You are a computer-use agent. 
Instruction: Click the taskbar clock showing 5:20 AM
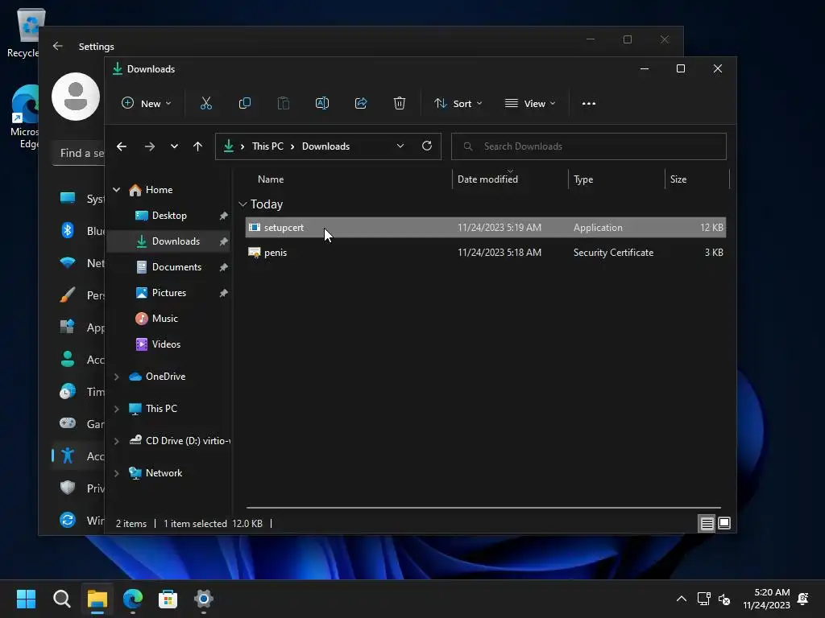click(767, 599)
